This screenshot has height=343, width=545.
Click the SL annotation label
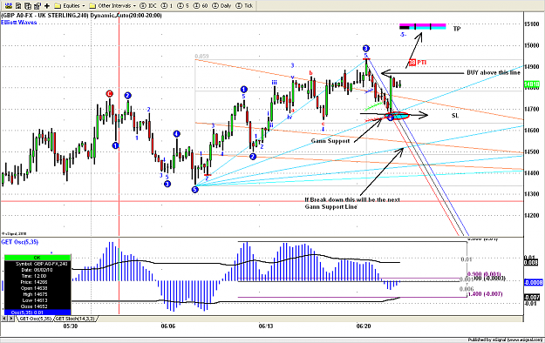point(455,116)
